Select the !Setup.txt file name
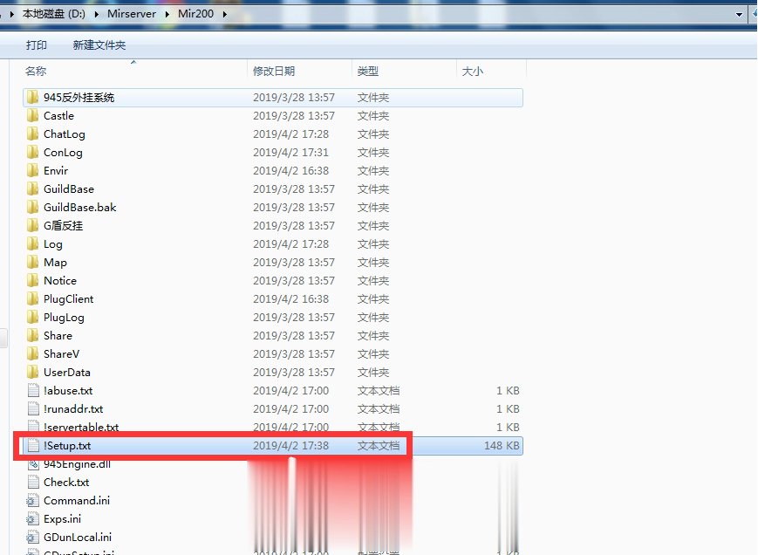 click(66, 446)
